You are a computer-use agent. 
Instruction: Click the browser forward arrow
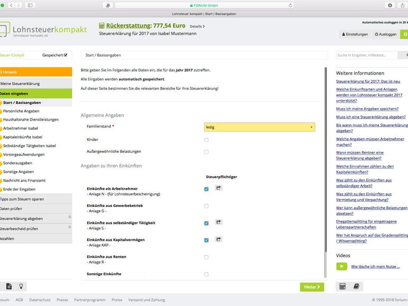click(19, 5)
